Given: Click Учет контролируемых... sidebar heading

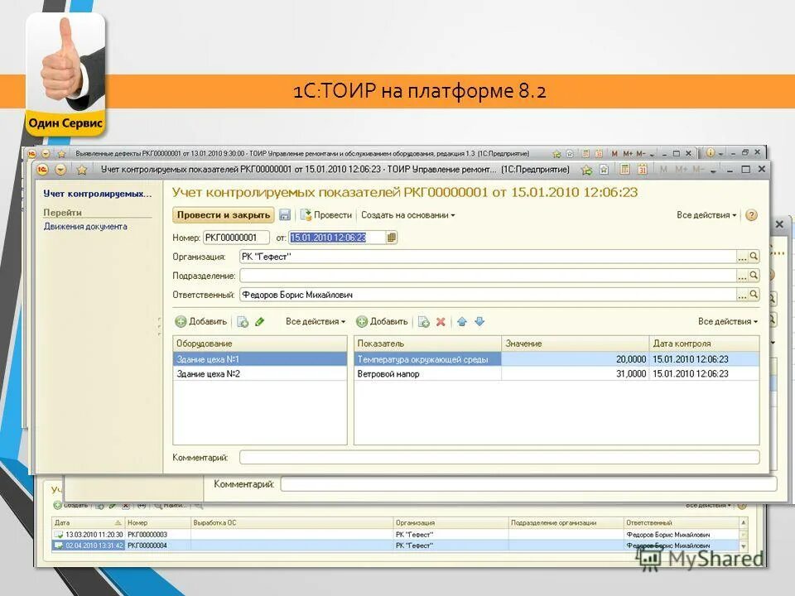Looking at the screenshot, I should (x=98, y=194).
